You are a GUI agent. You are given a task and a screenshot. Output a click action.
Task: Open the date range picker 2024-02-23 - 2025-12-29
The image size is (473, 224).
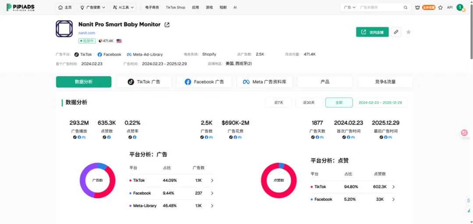[x=381, y=103]
